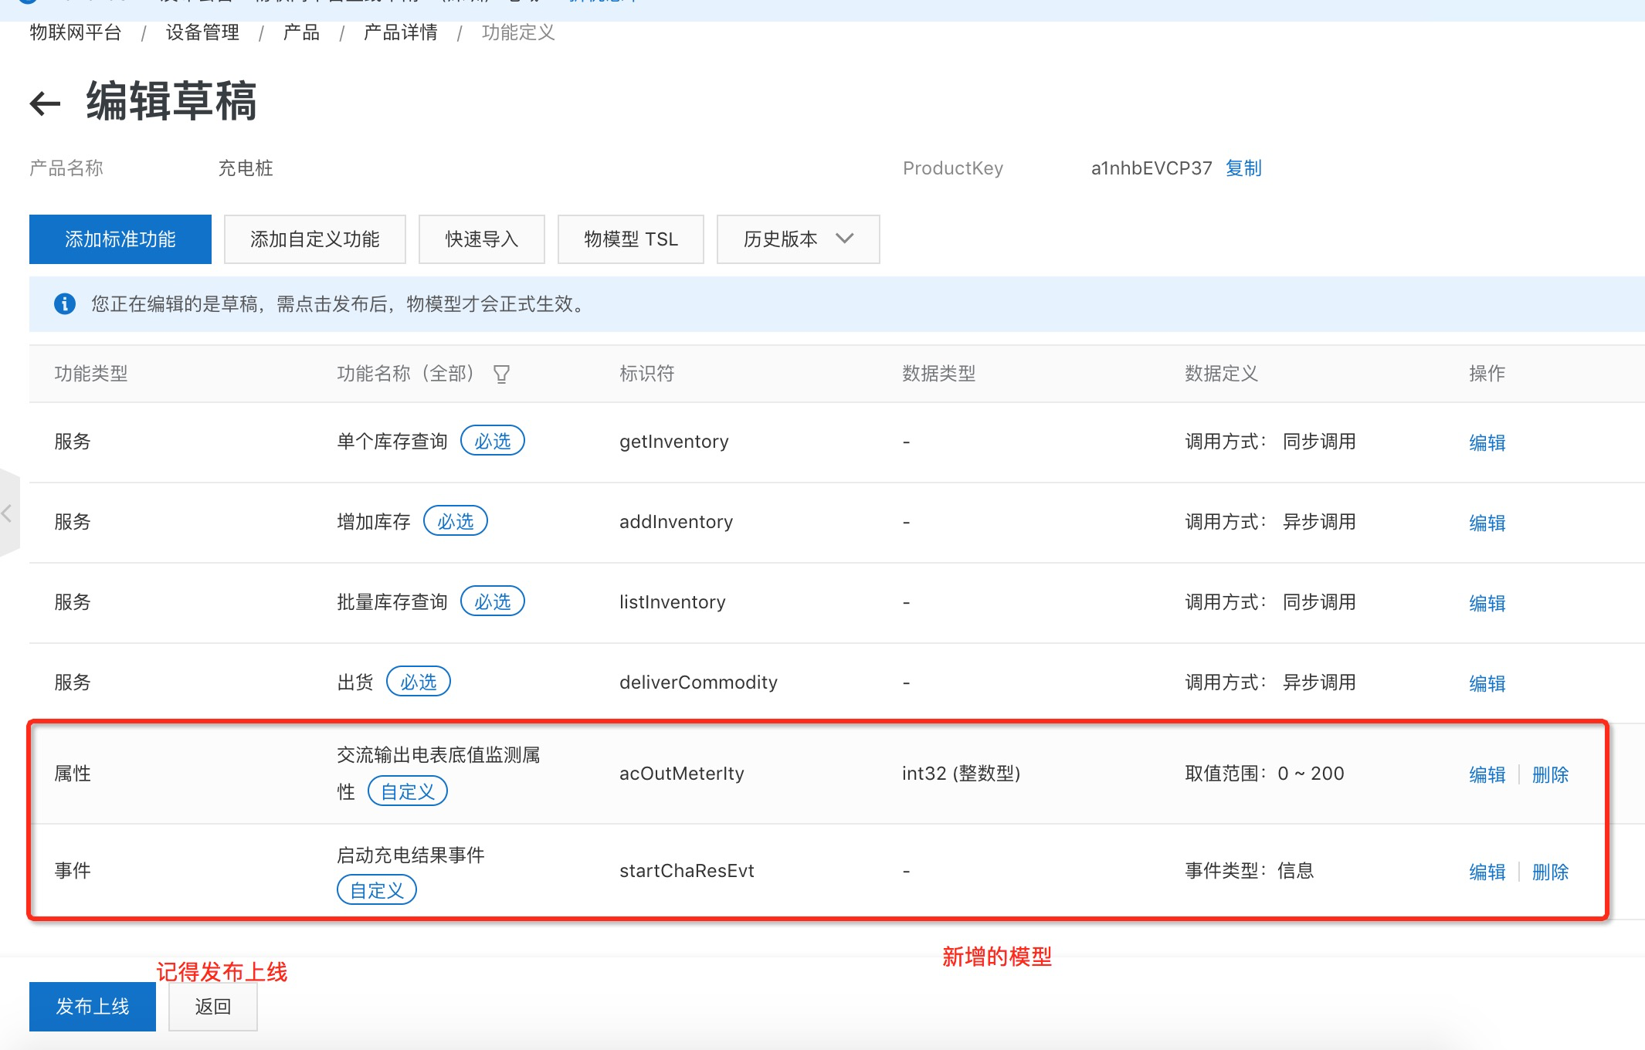Click the 标识符 column header

[647, 374]
